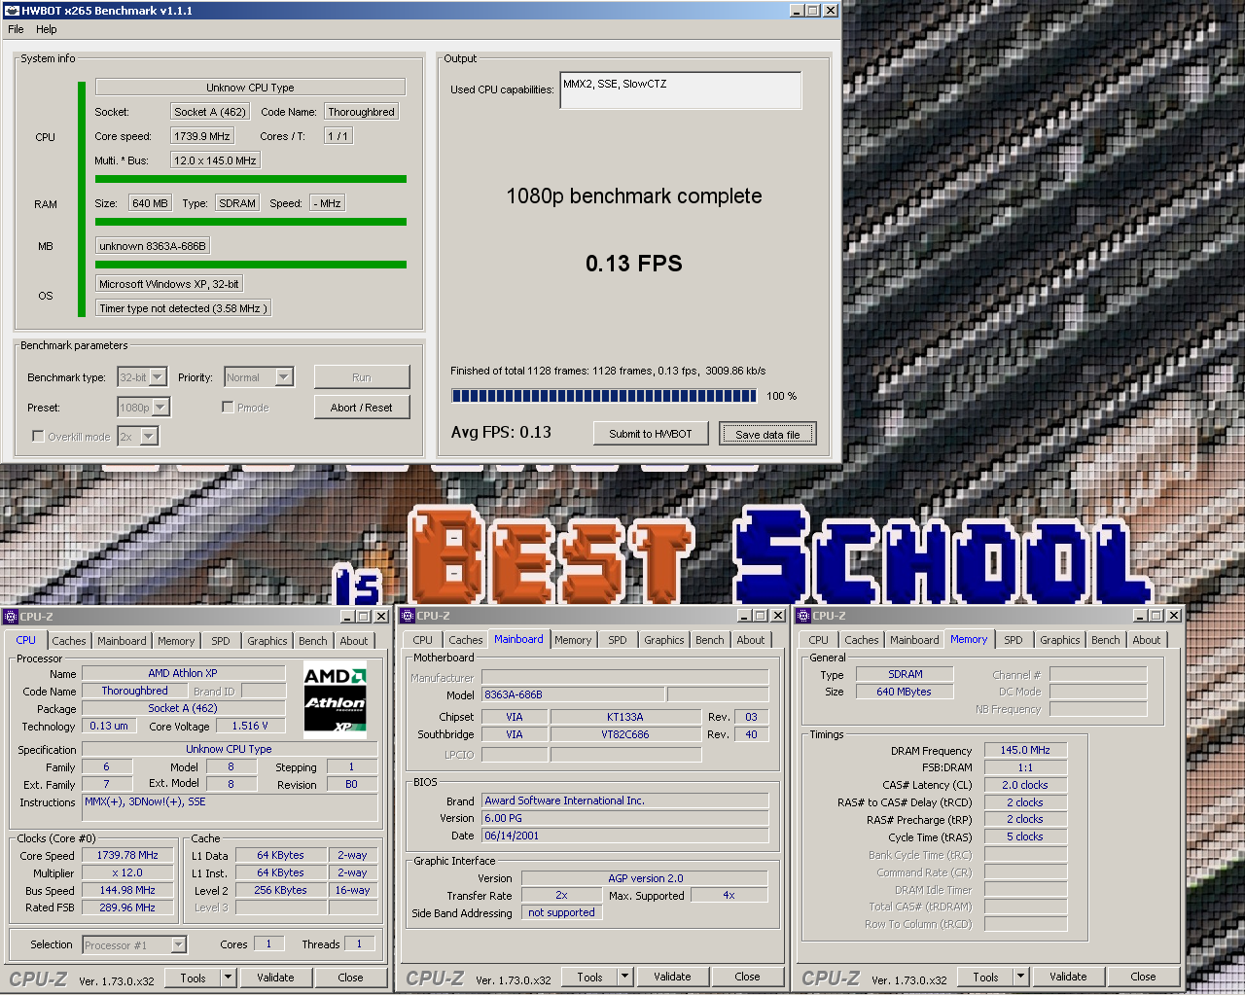Click the Multiplier x 12.0 value
The width and height of the screenshot is (1245, 996).
(128, 872)
